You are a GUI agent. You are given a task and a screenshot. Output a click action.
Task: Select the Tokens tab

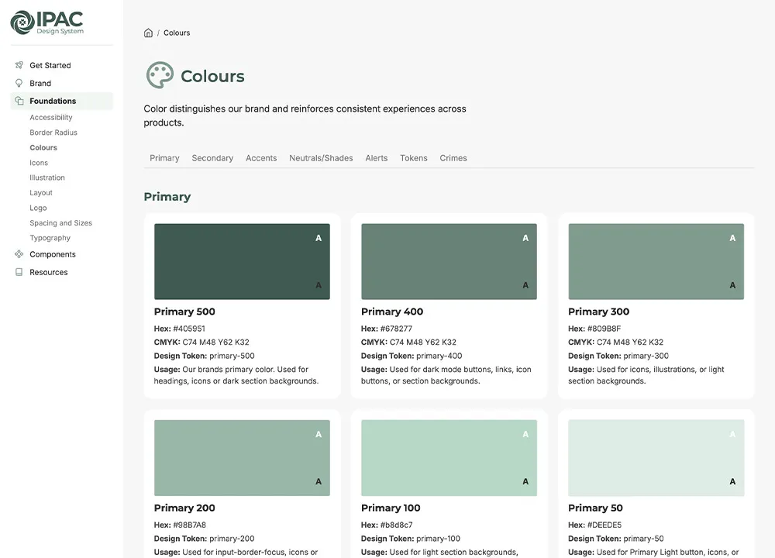pos(414,158)
